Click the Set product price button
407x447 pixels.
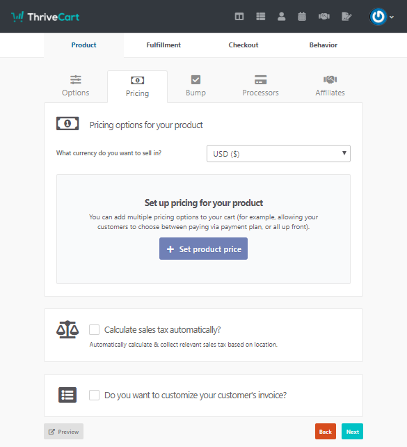tap(203, 249)
